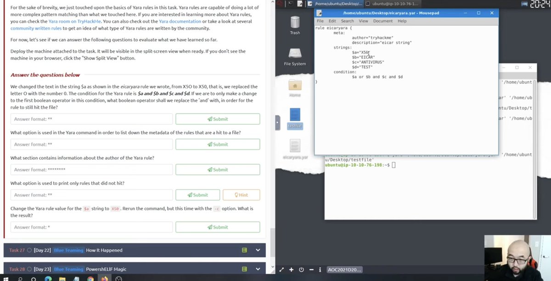Click the AOC2021D20... machine label button
The width and height of the screenshot is (551, 281).
[345, 270]
